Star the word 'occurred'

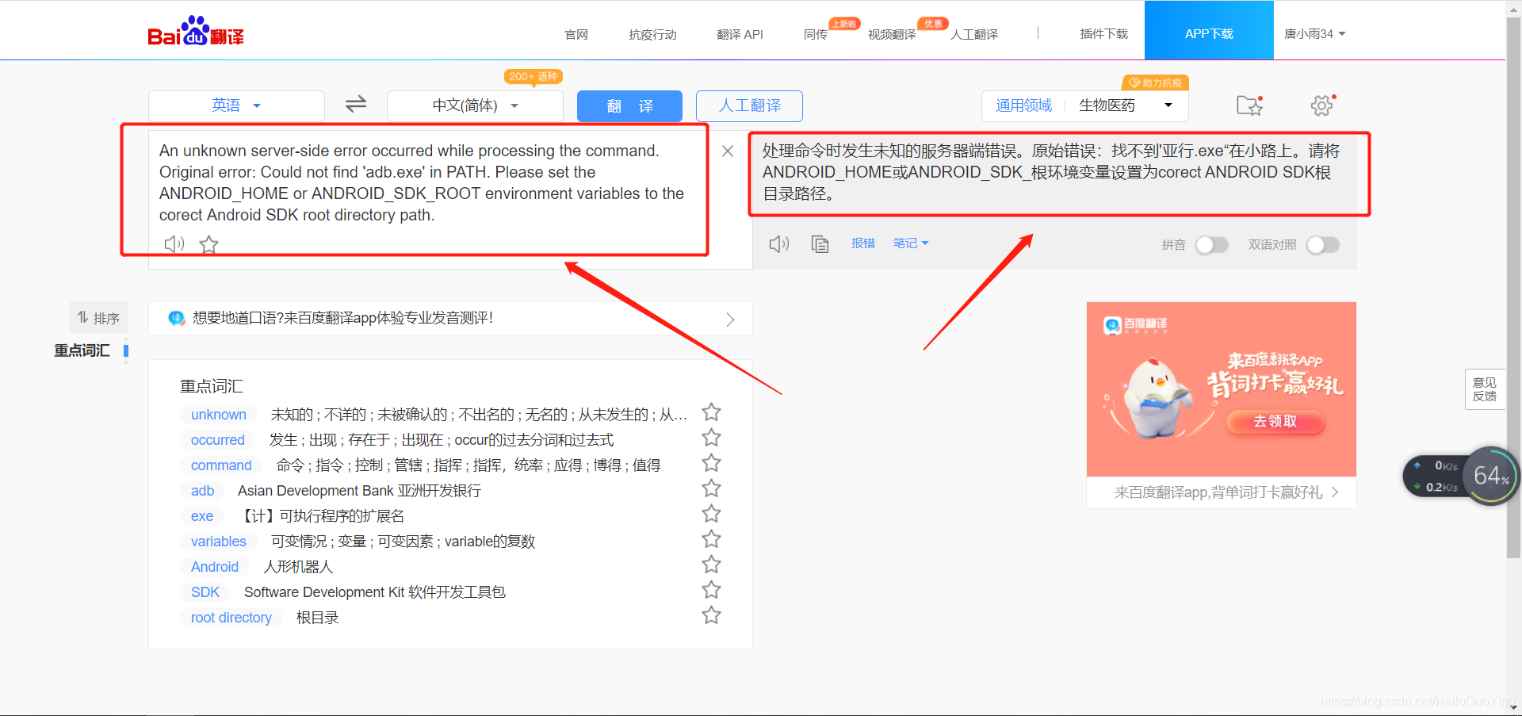(x=712, y=438)
